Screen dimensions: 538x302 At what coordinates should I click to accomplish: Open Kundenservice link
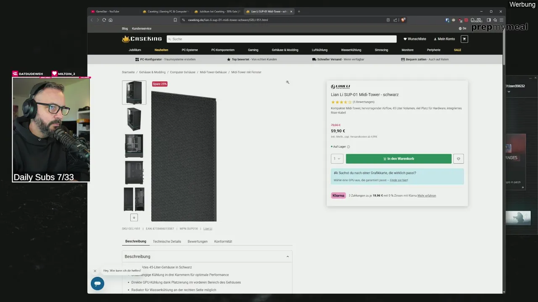(x=142, y=29)
